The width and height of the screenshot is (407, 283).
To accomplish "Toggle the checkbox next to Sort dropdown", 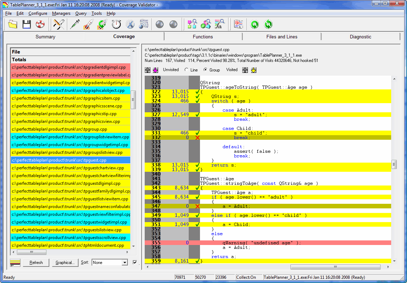I will [135, 263].
